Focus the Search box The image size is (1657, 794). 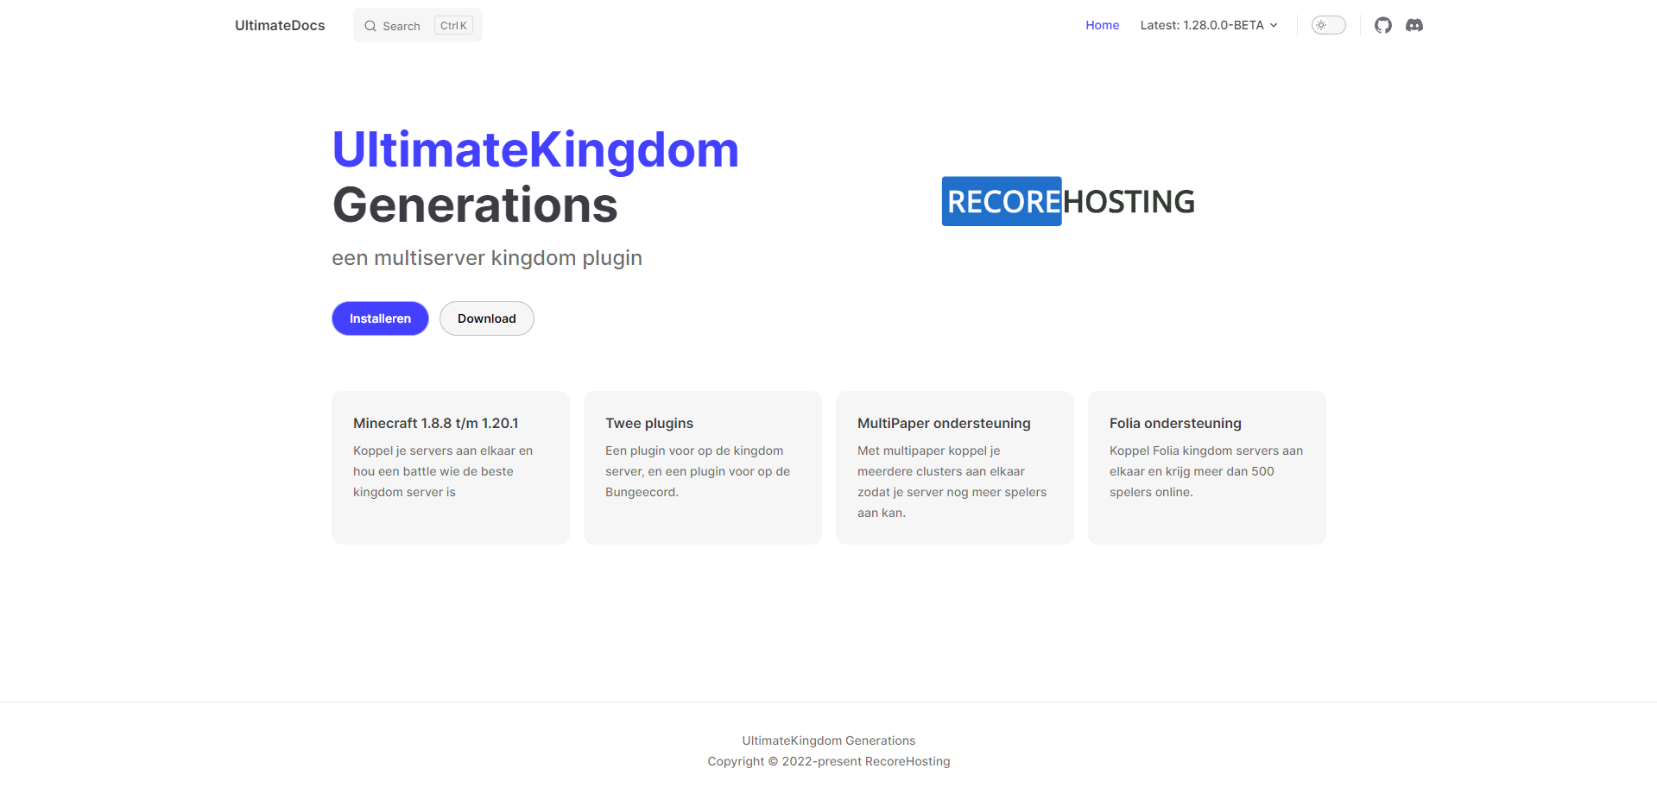click(418, 25)
